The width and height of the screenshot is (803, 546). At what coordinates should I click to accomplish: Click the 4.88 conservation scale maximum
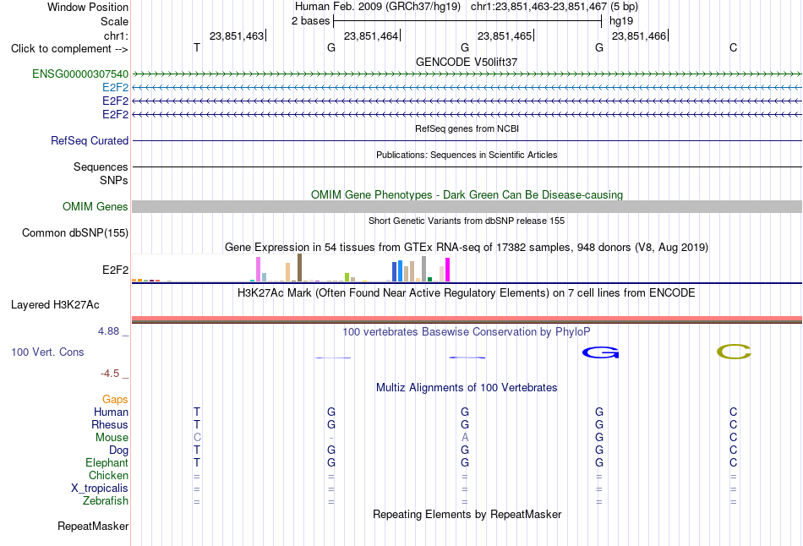pyautogui.click(x=108, y=331)
